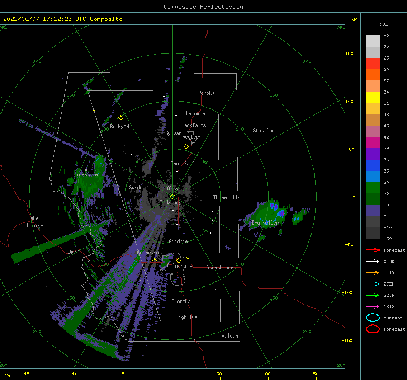Select the light blue 30-33 dBZ swatch
The image size is (407, 380).
373,177
